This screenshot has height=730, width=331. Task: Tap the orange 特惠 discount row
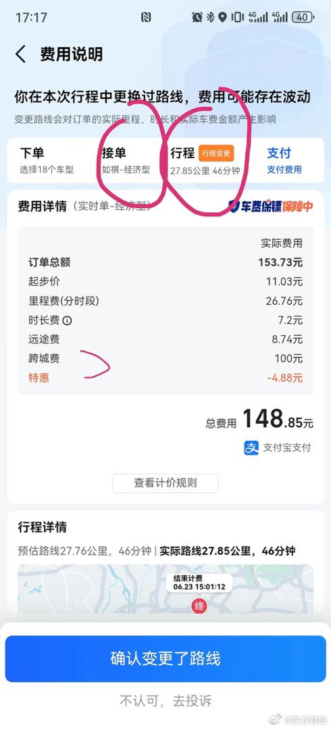pyautogui.click(x=165, y=378)
